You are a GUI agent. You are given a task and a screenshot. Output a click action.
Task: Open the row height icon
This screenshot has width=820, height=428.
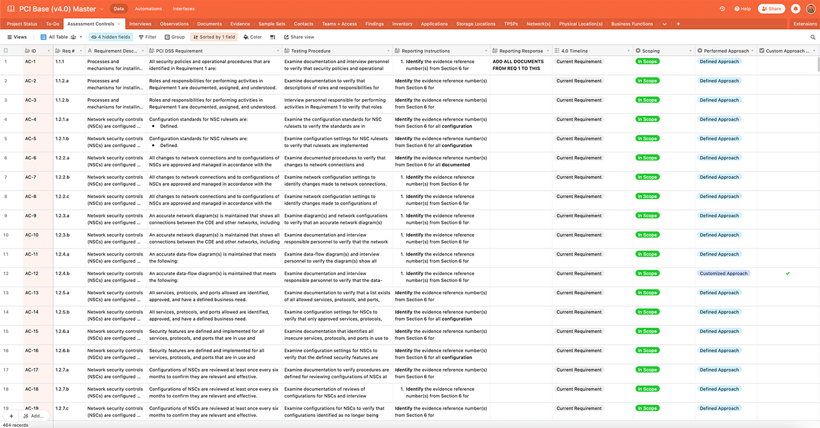272,37
